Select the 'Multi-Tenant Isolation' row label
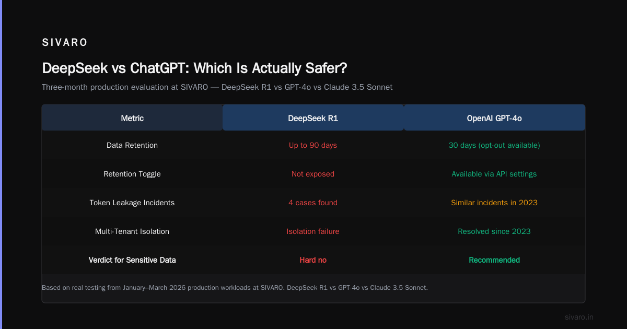 pyautogui.click(x=132, y=231)
